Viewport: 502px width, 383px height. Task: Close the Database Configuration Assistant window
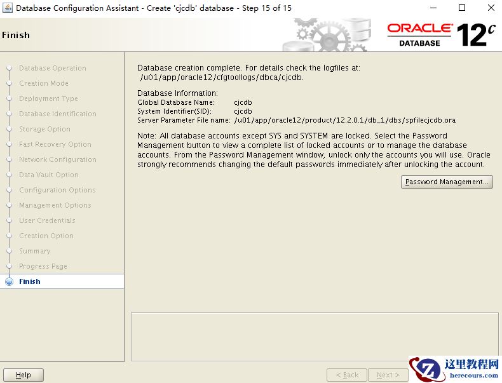(x=491, y=8)
